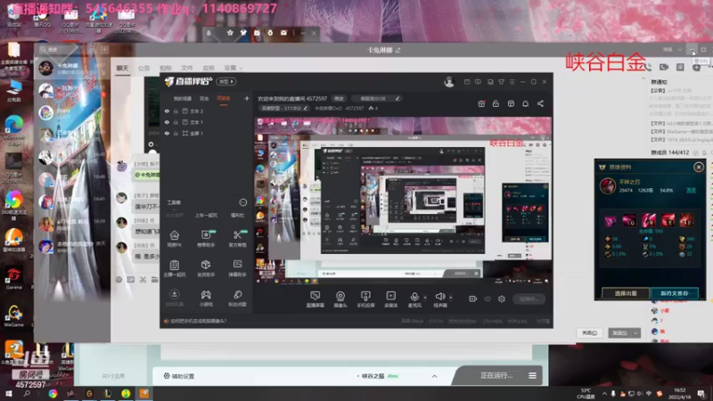Open the mode switch pill beside 直播伴侣 logo
The width and height of the screenshot is (713, 401).
pyautogui.click(x=226, y=81)
